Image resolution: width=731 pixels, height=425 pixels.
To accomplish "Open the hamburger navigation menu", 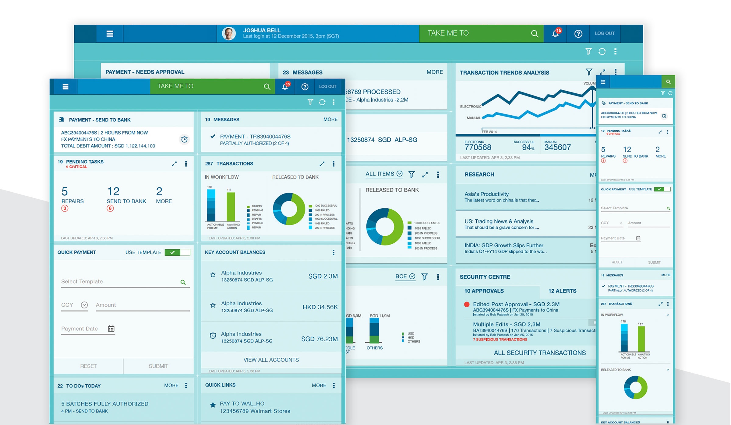I will click(x=66, y=86).
